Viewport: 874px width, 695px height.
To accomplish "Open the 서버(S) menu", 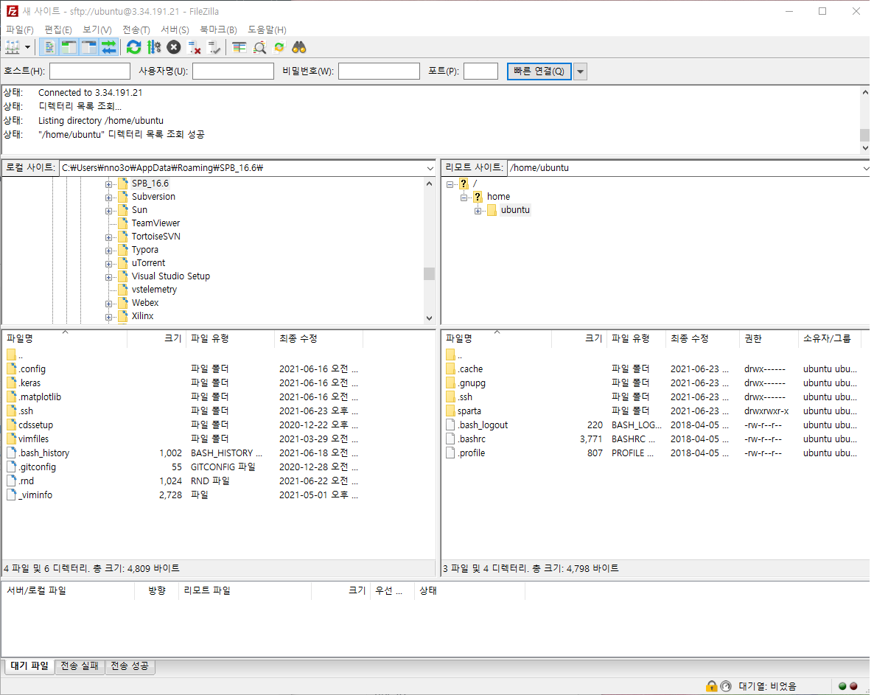I will 175,29.
